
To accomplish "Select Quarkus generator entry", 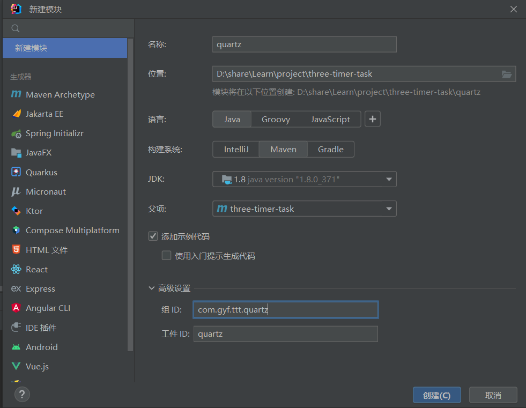I will pyautogui.click(x=65, y=172).
